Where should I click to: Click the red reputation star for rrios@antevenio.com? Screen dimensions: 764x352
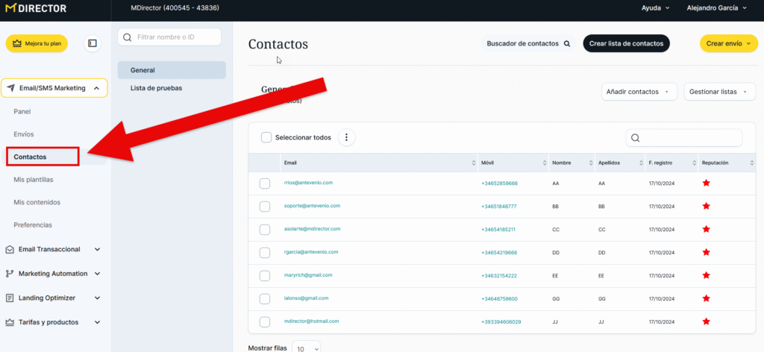(x=706, y=183)
